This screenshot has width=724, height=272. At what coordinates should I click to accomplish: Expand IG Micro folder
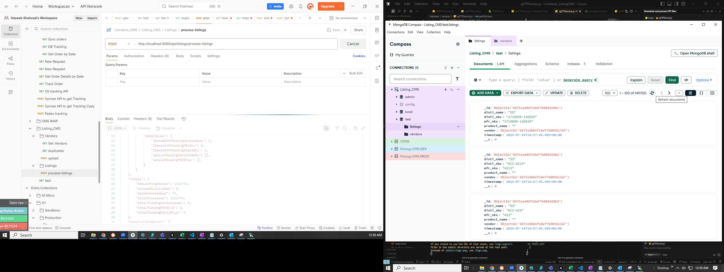click(x=30, y=196)
